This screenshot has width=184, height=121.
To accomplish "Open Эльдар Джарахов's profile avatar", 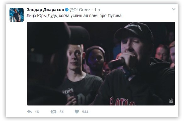I will pyautogui.click(x=17, y=15).
